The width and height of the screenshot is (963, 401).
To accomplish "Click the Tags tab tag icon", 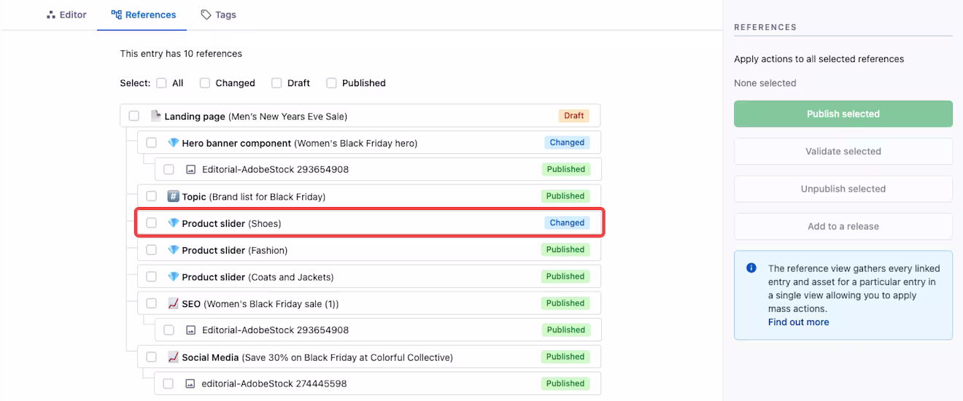I will click(206, 15).
